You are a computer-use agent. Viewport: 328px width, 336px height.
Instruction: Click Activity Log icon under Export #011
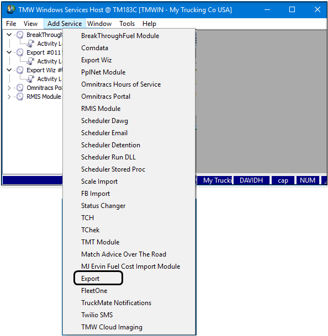(x=30, y=61)
